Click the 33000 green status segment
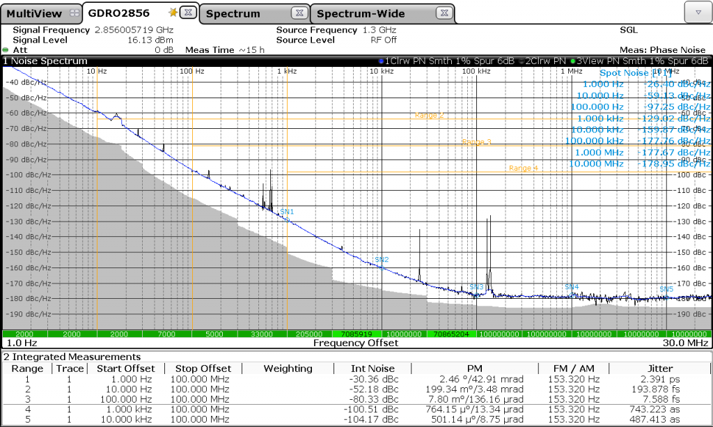Image resolution: width=713 pixels, height=427 pixels. [x=262, y=334]
